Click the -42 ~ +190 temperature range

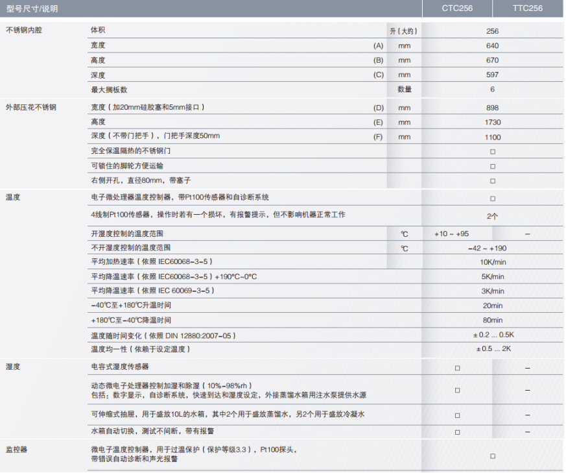click(x=492, y=249)
